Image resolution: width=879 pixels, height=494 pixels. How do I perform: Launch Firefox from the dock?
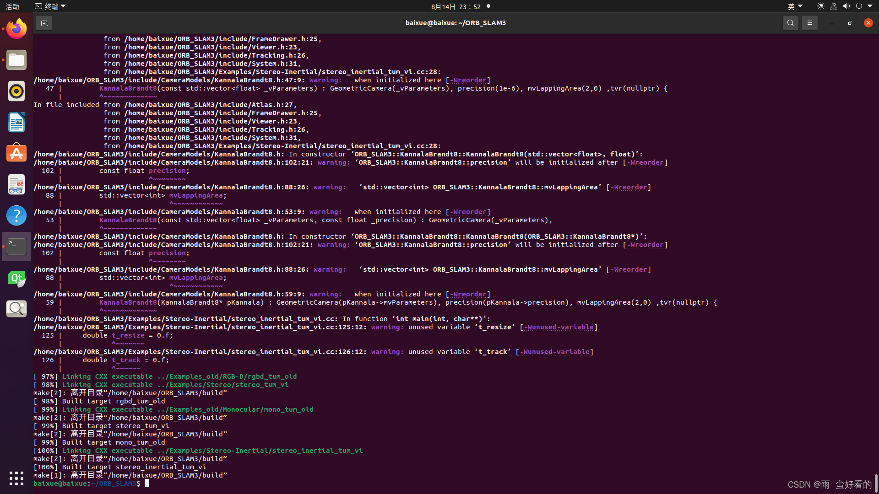pos(16,29)
